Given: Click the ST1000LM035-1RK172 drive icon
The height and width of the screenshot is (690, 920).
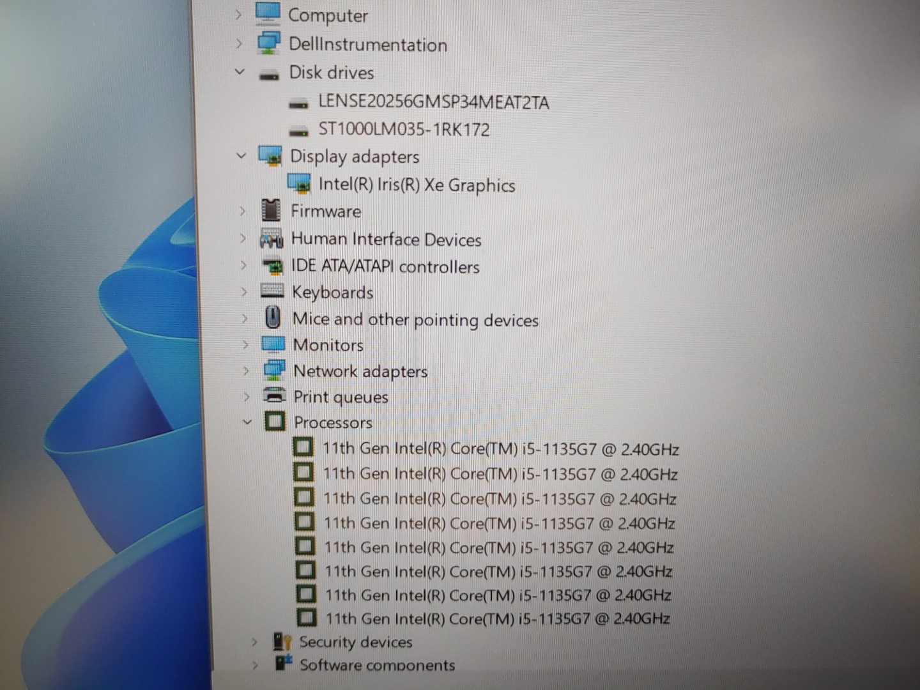Looking at the screenshot, I should (x=299, y=132).
